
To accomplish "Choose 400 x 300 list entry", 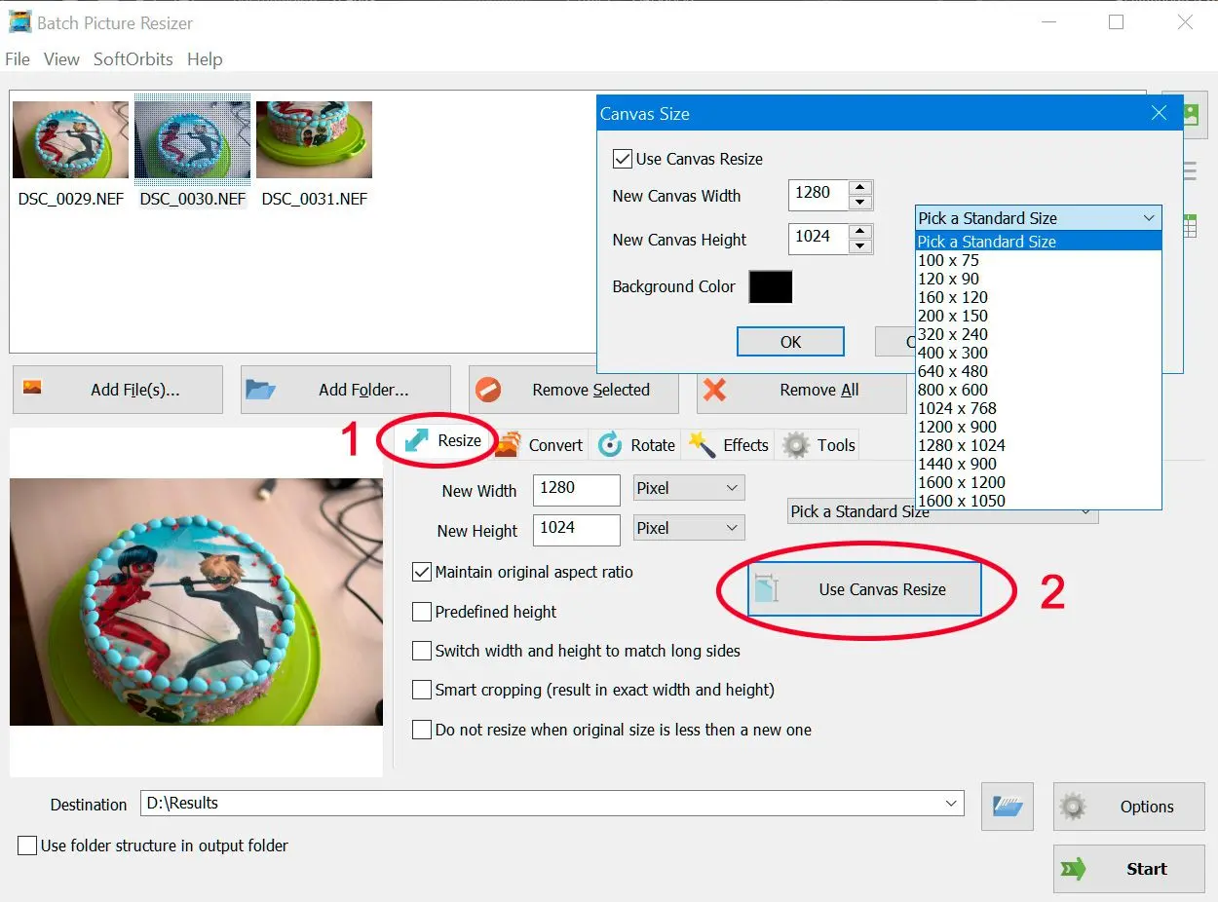I will pyautogui.click(x=1039, y=353).
